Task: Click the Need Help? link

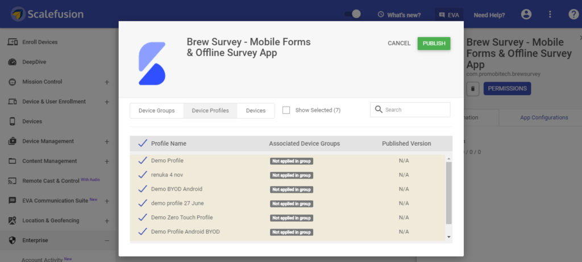Action: pyautogui.click(x=489, y=15)
